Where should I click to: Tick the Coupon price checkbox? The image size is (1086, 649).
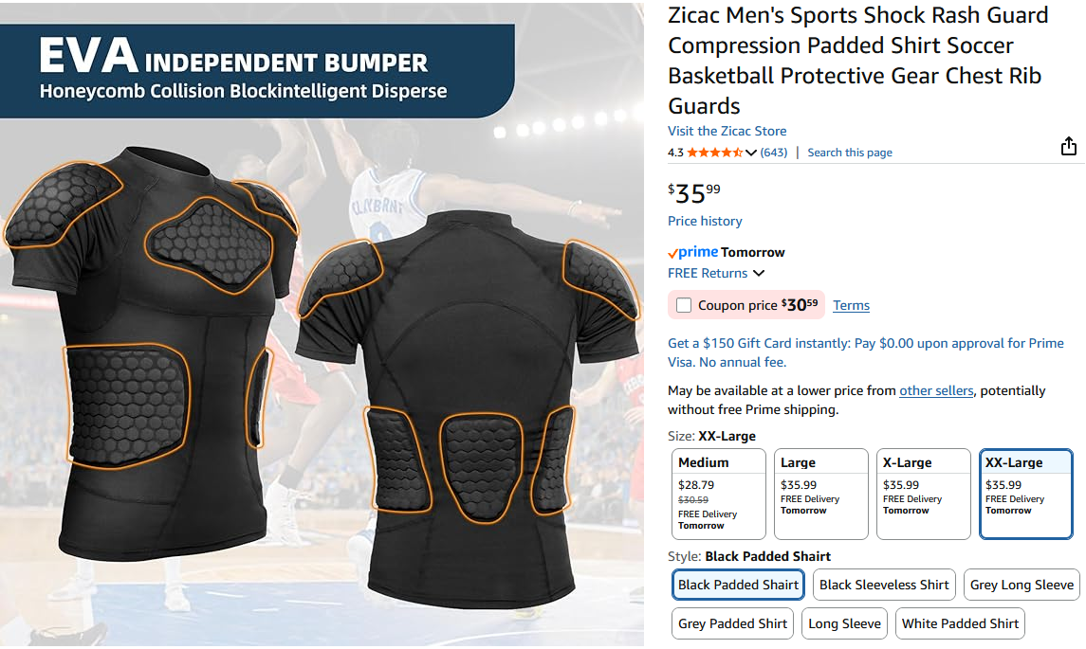[684, 305]
